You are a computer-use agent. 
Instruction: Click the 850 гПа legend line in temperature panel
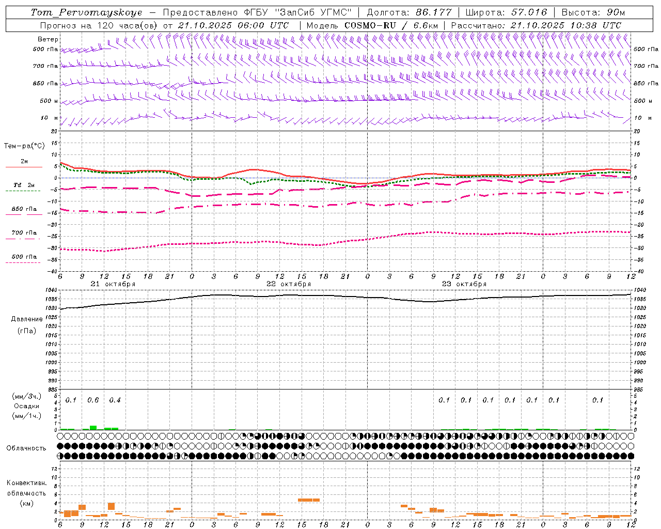pyautogui.click(x=24, y=214)
